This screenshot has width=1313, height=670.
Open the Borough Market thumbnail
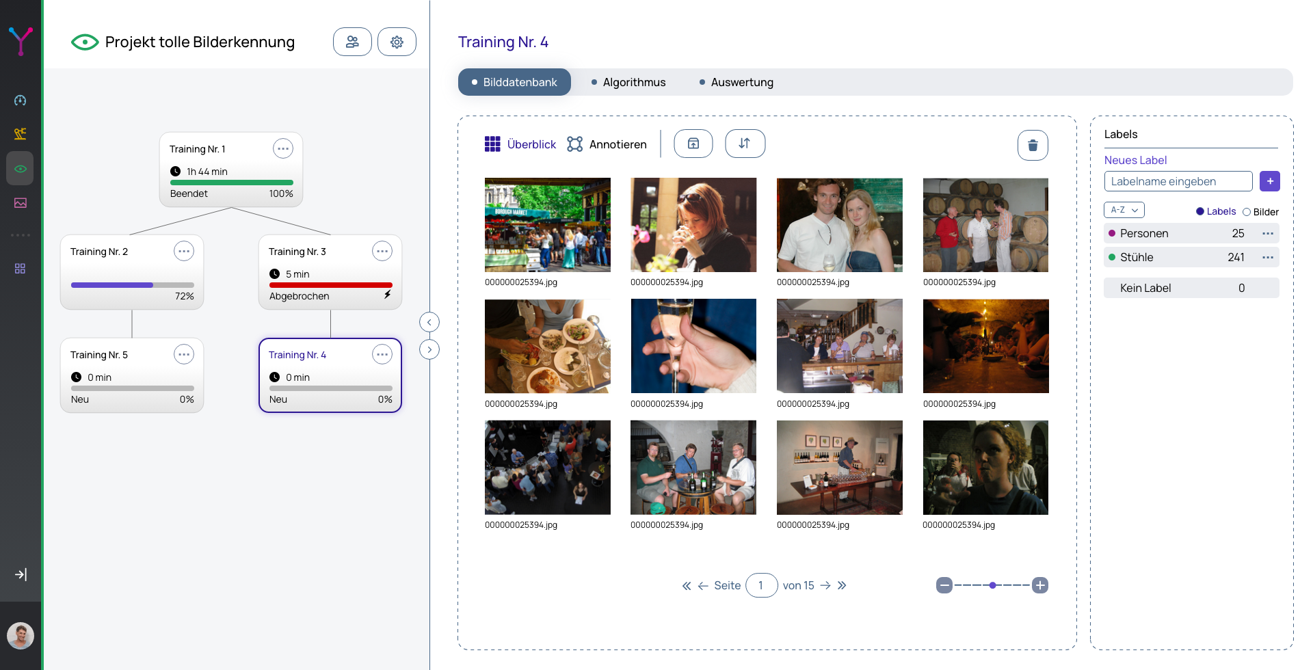pyautogui.click(x=548, y=225)
